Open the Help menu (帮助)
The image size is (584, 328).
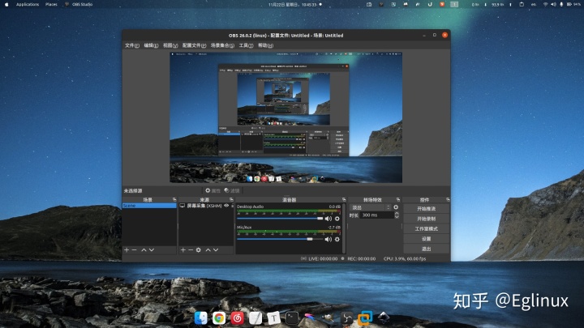(265, 45)
